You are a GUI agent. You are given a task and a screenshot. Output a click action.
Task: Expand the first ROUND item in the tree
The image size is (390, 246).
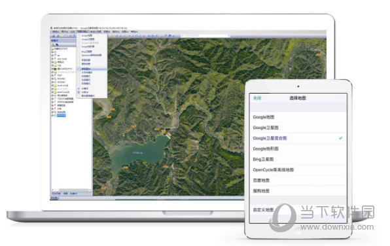(52, 79)
